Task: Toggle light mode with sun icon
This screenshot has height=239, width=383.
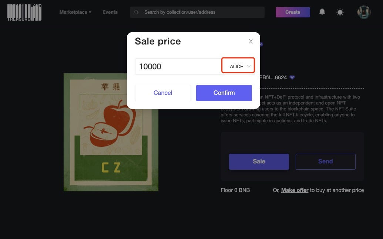Action: pos(340,12)
